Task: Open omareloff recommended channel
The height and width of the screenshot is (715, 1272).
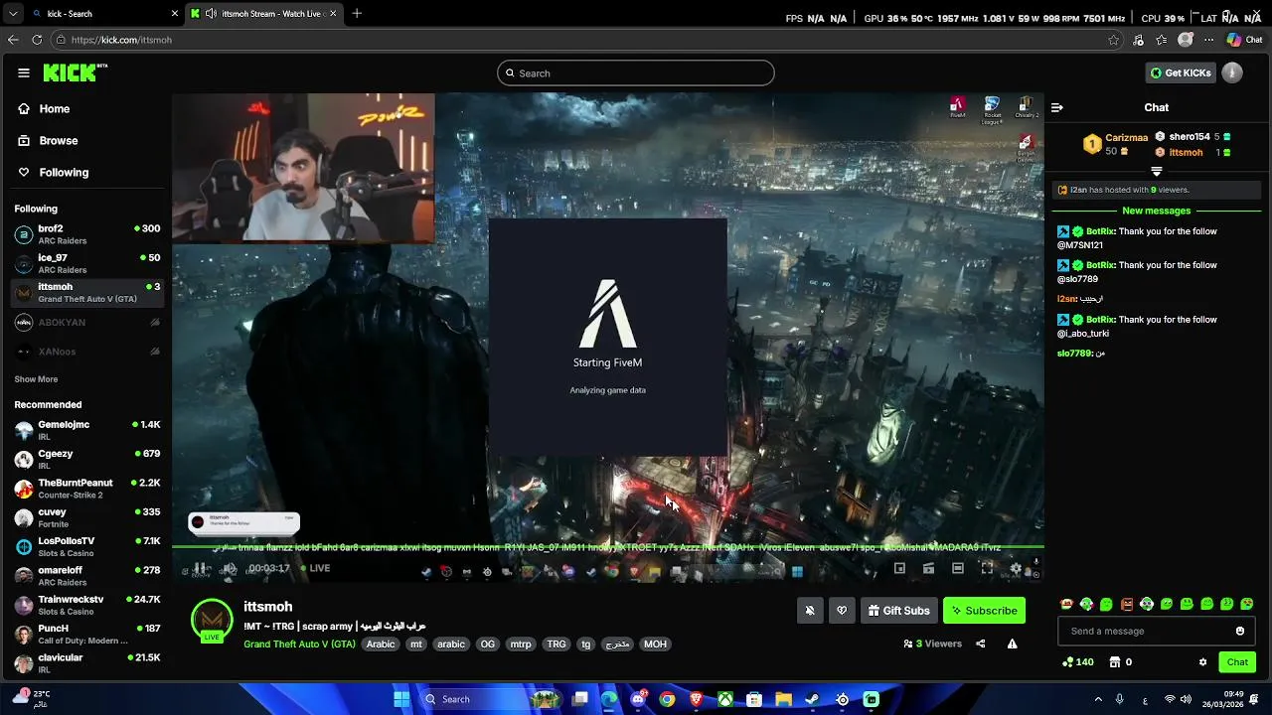Action: click(87, 576)
